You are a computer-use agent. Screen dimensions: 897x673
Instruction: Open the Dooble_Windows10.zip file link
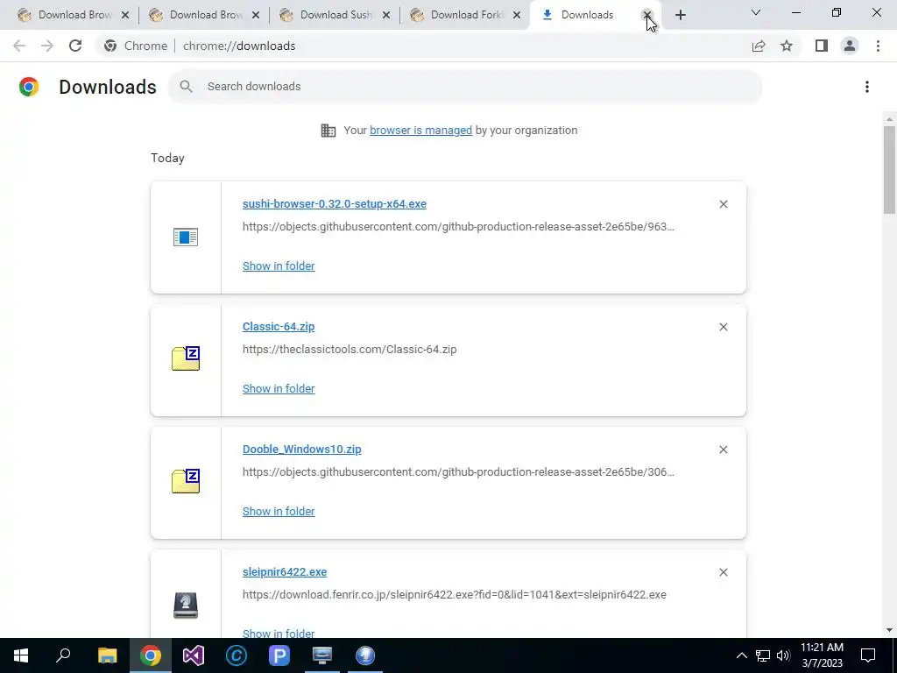[x=301, y=450]
